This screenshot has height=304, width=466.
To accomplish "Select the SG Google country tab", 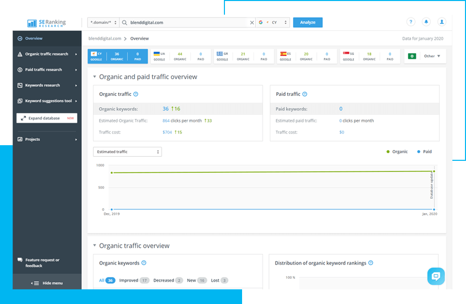I will click(370, 56).
